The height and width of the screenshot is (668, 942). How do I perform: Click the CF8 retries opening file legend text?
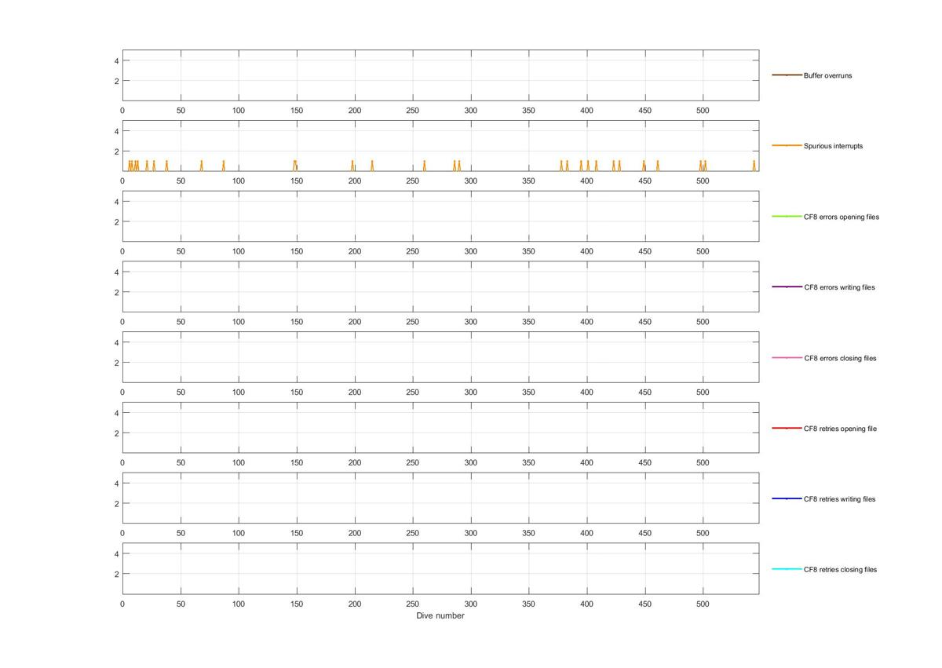(840, 429)
